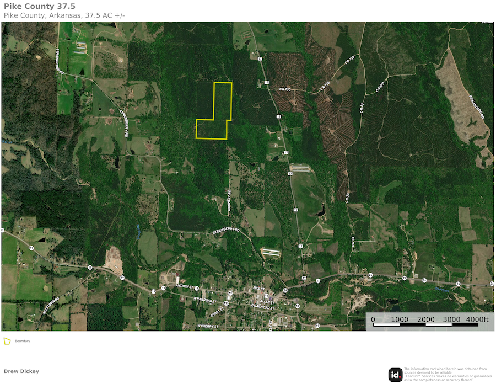The image size is (496, 384).
Task: Click the Boundary legend text label
Action: 23,341
